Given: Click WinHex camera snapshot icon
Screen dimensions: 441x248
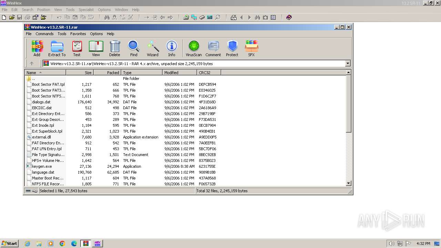Looking at the screenshot, I should click(x=265, y=17).
